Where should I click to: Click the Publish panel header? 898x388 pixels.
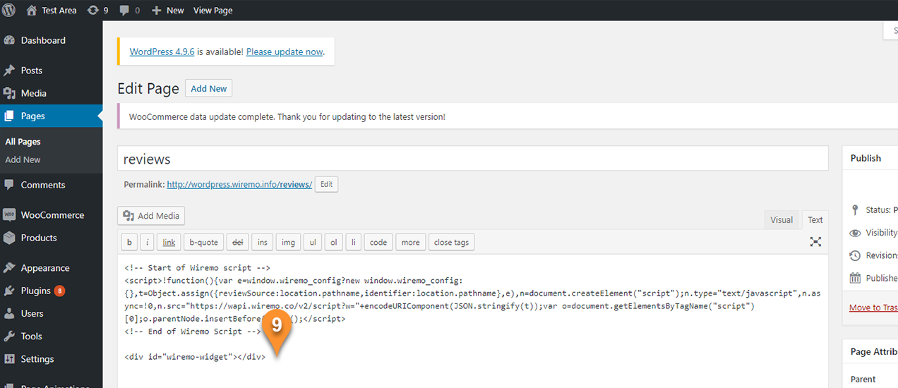click(x=870, y=158)
